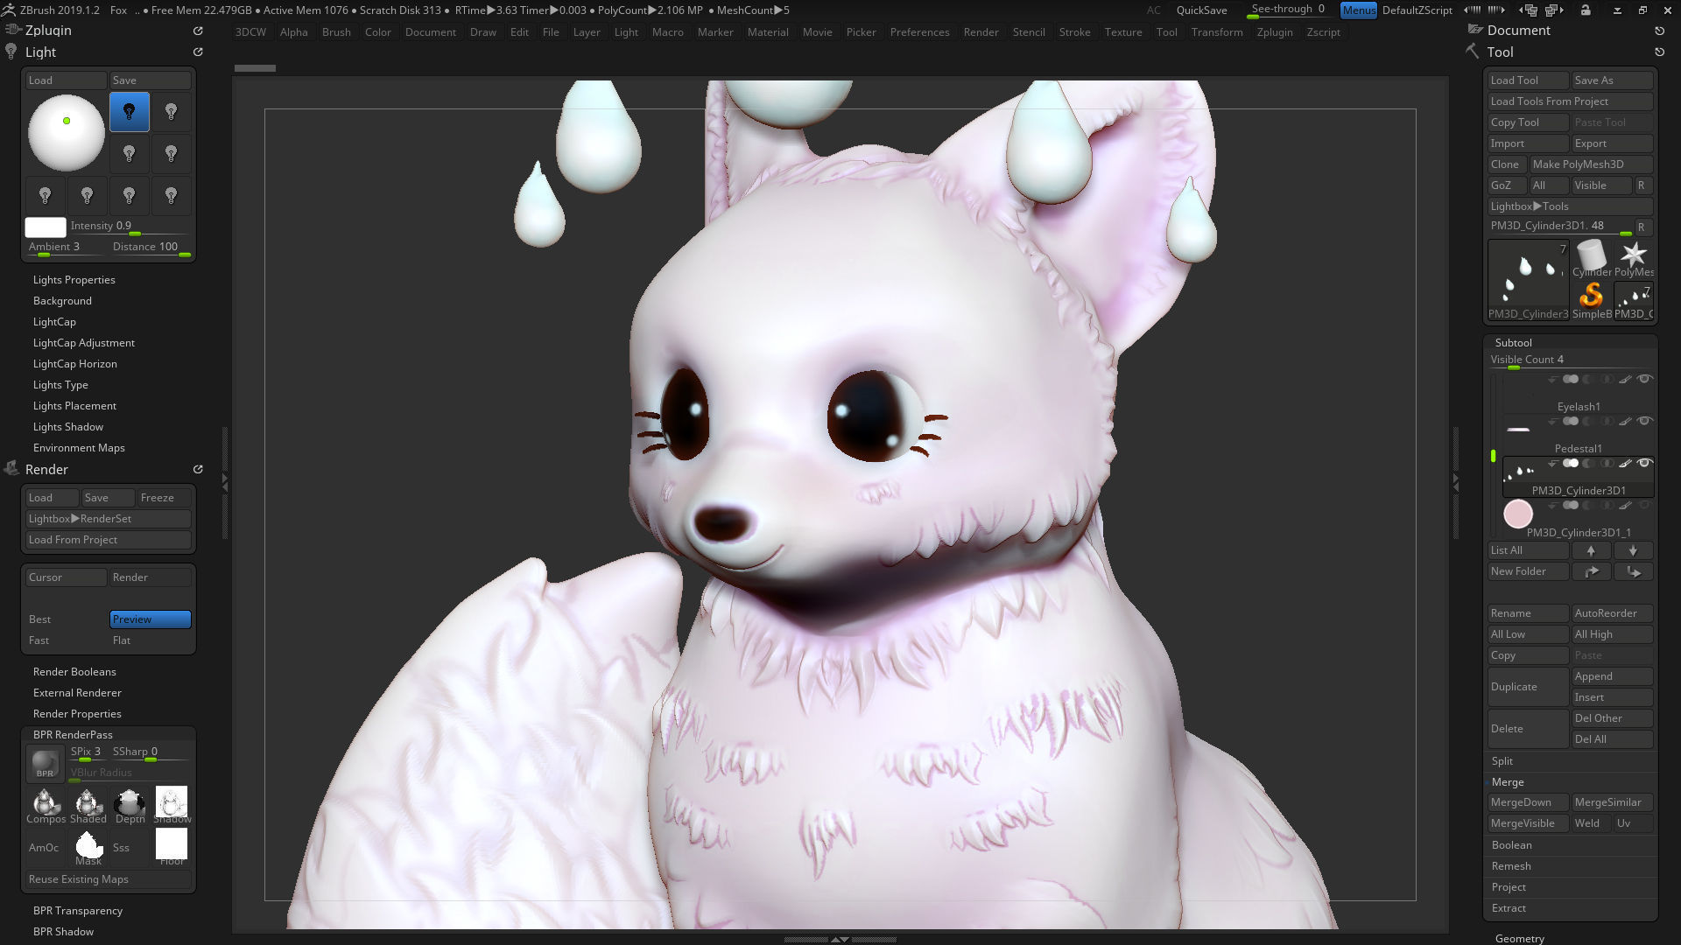The image size is (1681, 945).
Task: Click the QuickSave button
Action: [x=1201, y=10]
